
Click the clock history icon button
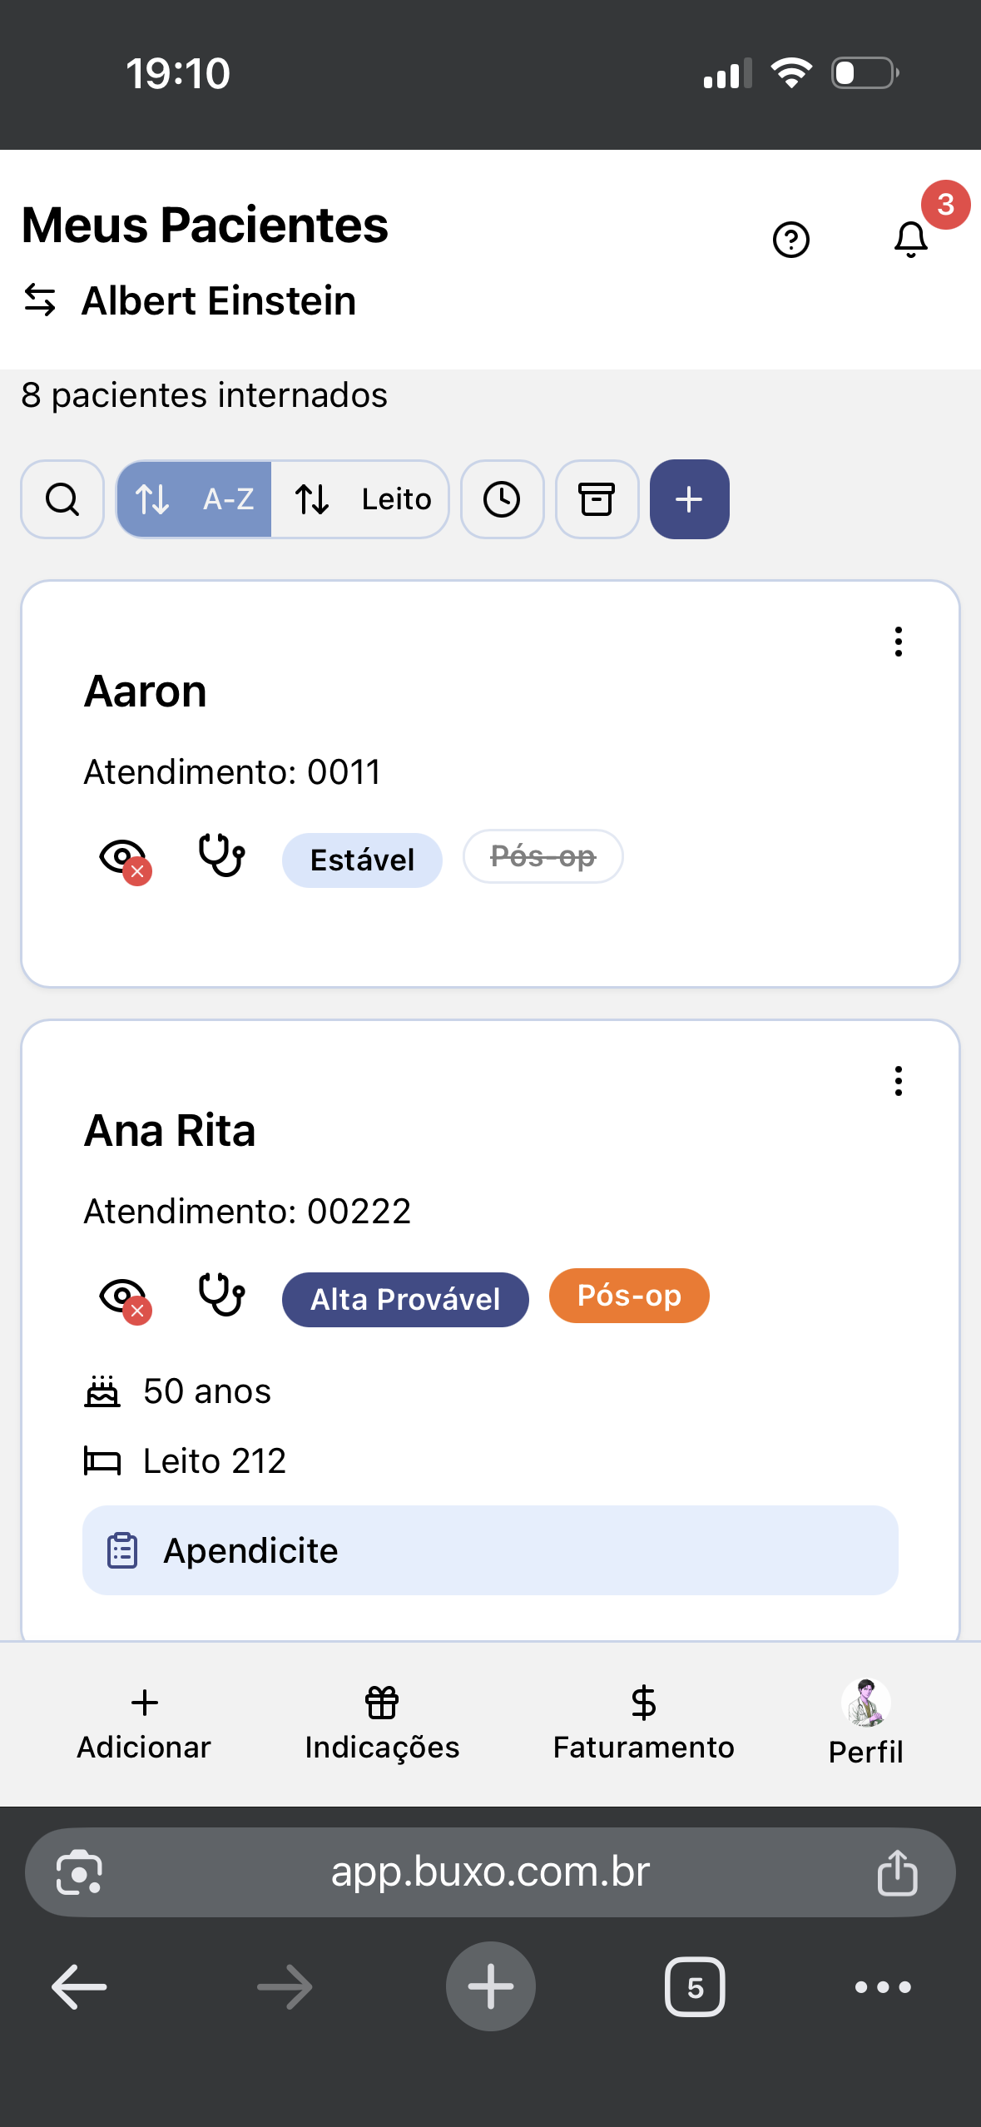point(502,499)
